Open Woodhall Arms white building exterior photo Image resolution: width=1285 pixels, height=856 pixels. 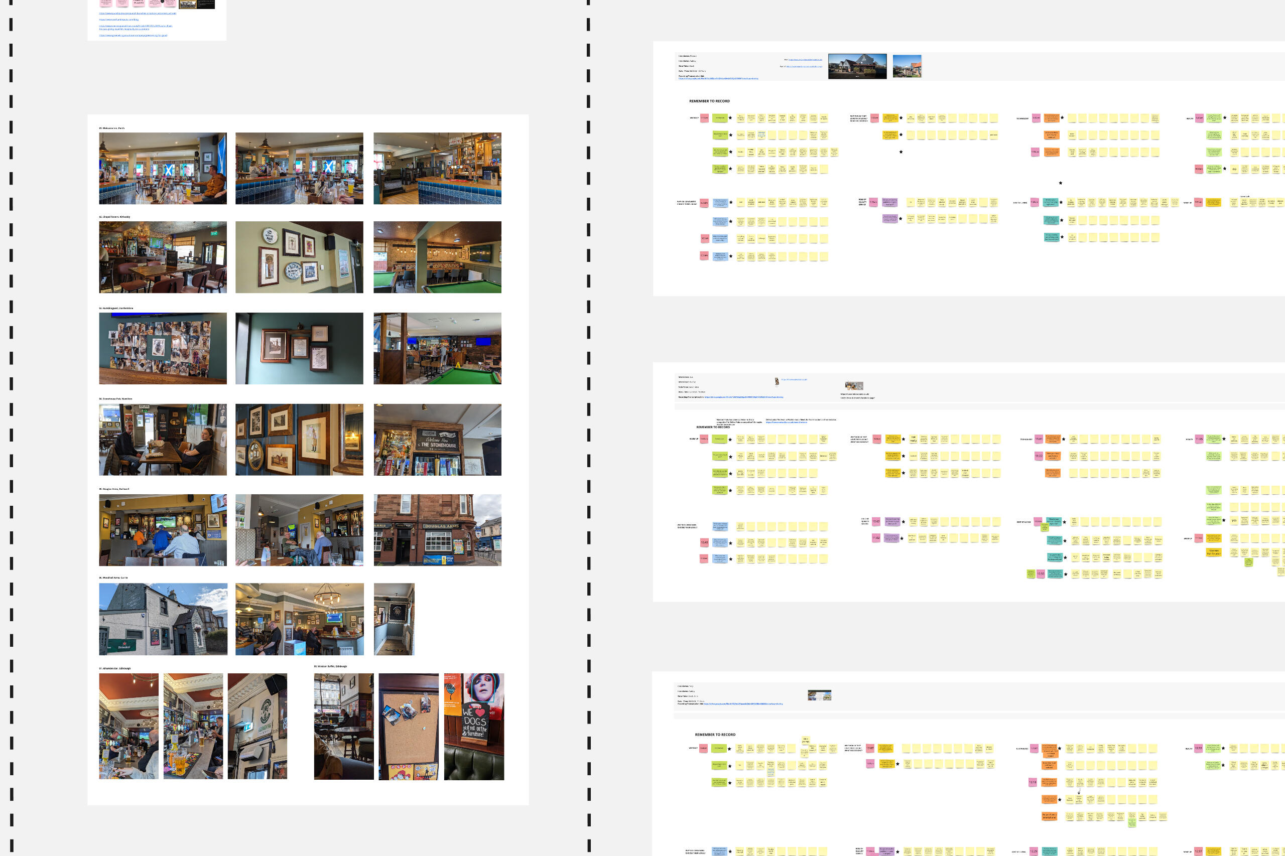coord(163,619)
